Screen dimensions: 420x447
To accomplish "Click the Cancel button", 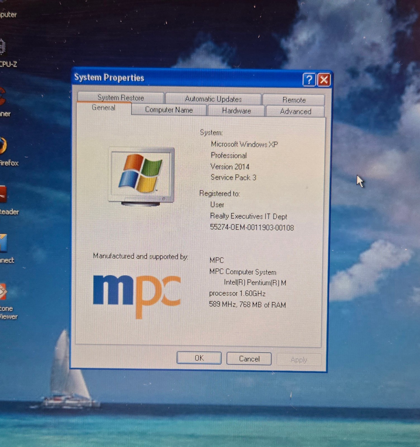I will click(x=249, y=359).
